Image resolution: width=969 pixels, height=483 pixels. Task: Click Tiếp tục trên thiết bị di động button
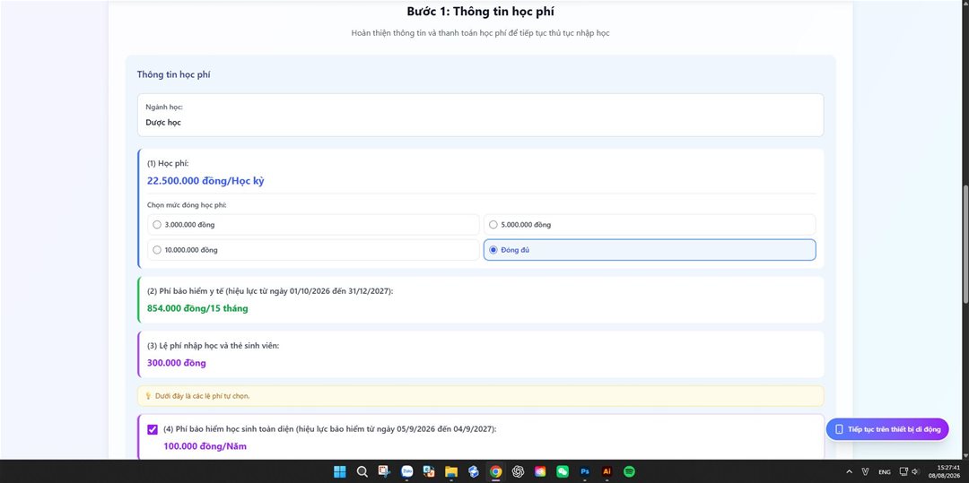pyautogui.click(x=886, y=429)
